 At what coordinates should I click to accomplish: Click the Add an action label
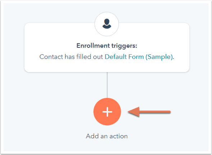[107, 136]
